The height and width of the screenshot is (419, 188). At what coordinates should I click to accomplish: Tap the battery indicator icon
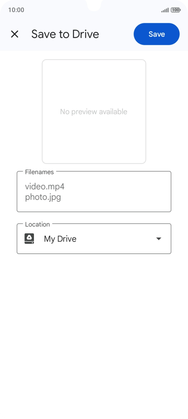[176, 10]
